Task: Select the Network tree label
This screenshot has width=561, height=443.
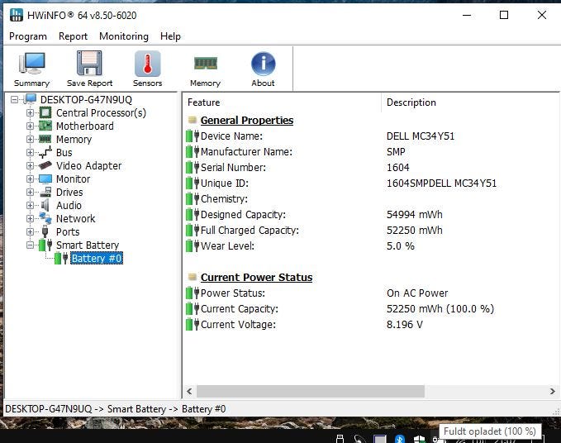Action: click(x=75, y=219)
